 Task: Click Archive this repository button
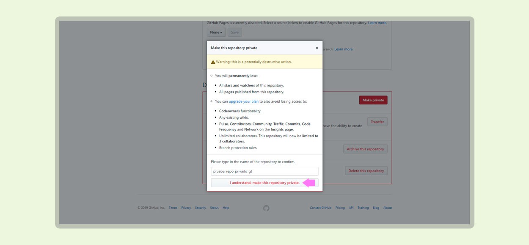(365, 149)
